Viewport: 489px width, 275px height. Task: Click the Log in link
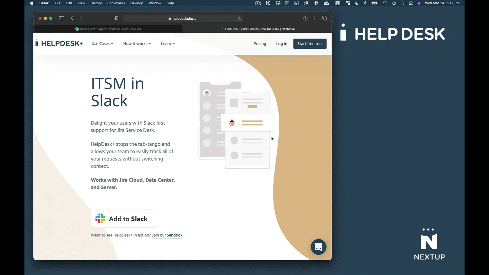tap(282, 44)
